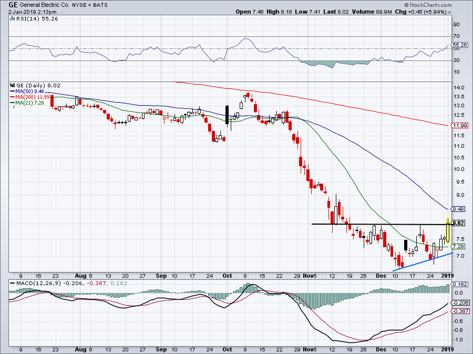Click the Aug date label under the MACD panel
The image size is (473, 354).
tap(80, 349)
